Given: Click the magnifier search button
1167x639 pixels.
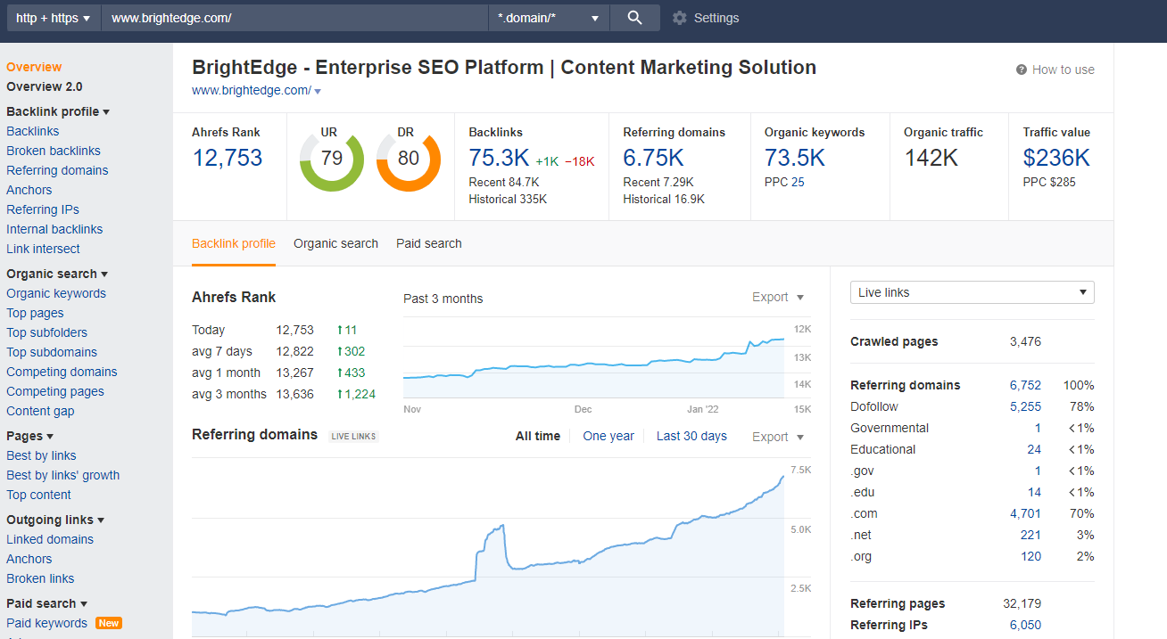Looking at the screenshot, I should point(634,18).
